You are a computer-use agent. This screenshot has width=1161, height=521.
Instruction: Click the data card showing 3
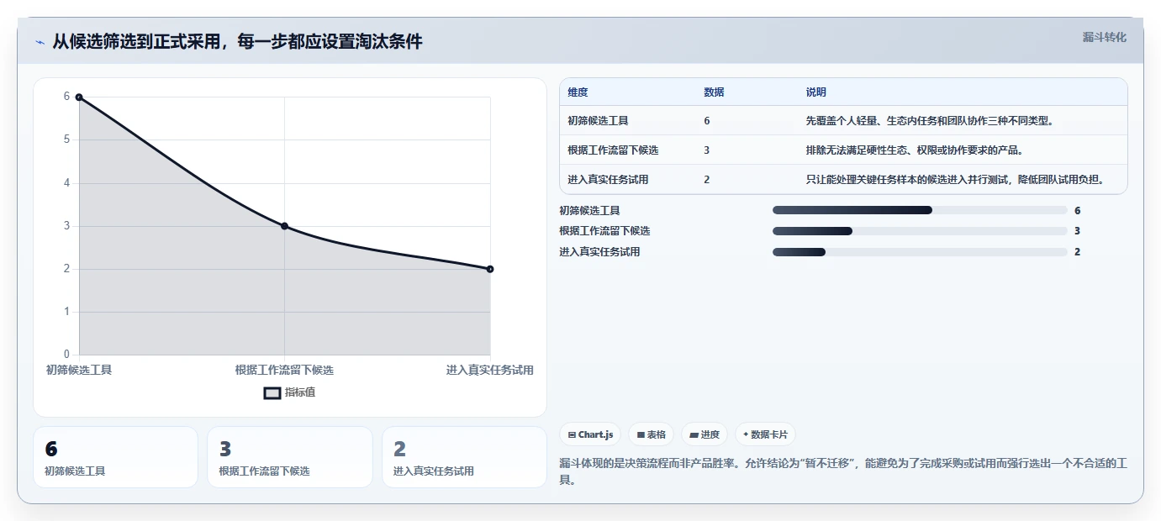coord(290,457)
